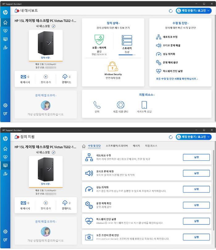Screen dimensions: 216x250
Task: Edit device nickname pencil in 장치 지원 window
Action: point(54,152)
